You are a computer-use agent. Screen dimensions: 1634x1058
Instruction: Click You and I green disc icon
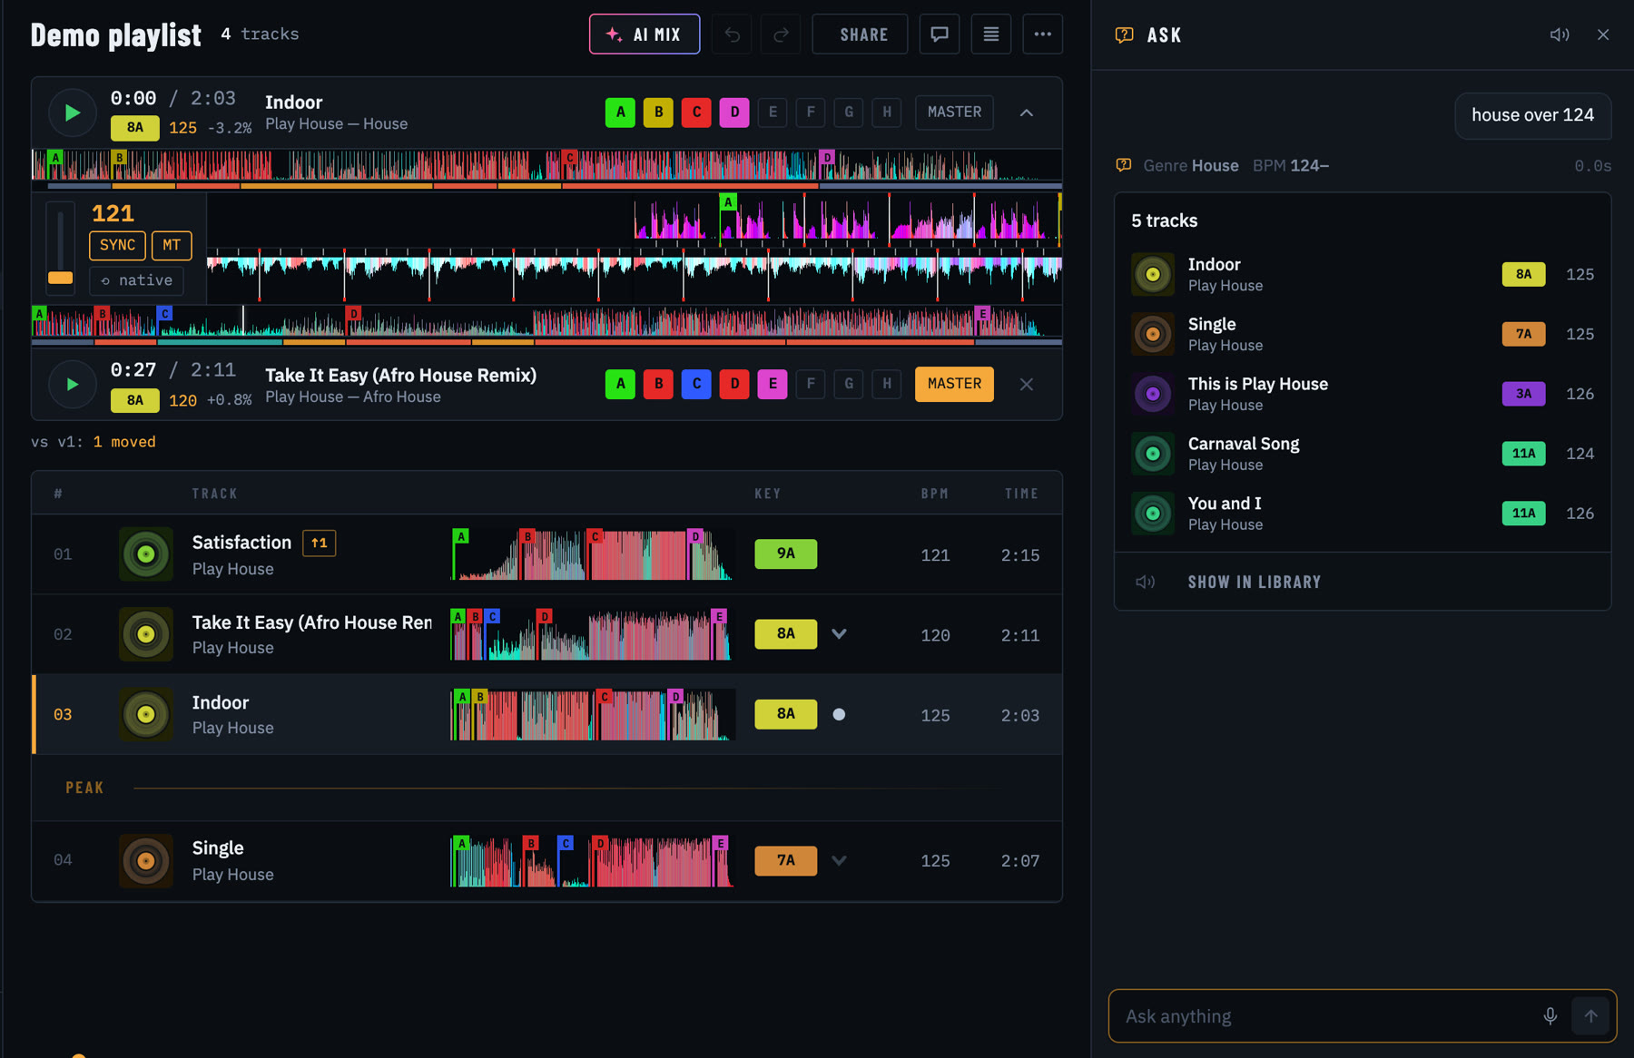click(1153, 514)
